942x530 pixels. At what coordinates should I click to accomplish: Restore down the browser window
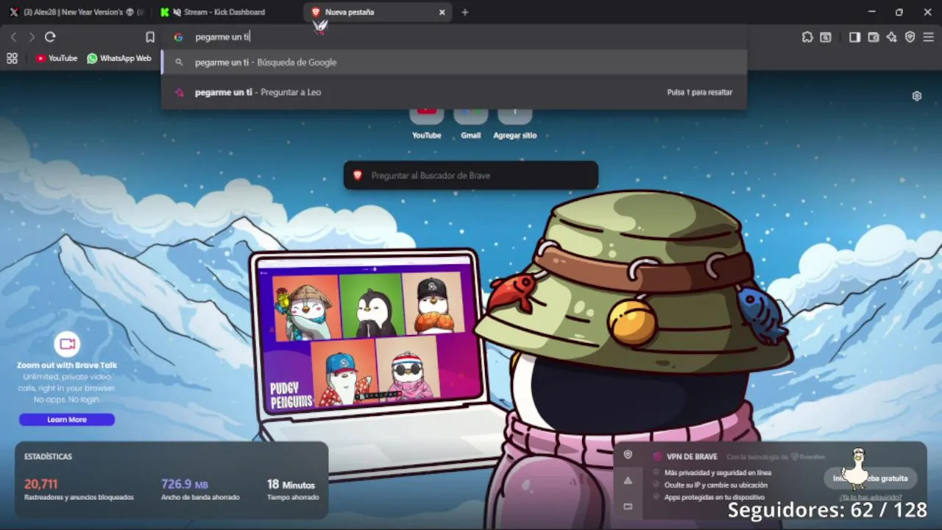pos(899,12)
